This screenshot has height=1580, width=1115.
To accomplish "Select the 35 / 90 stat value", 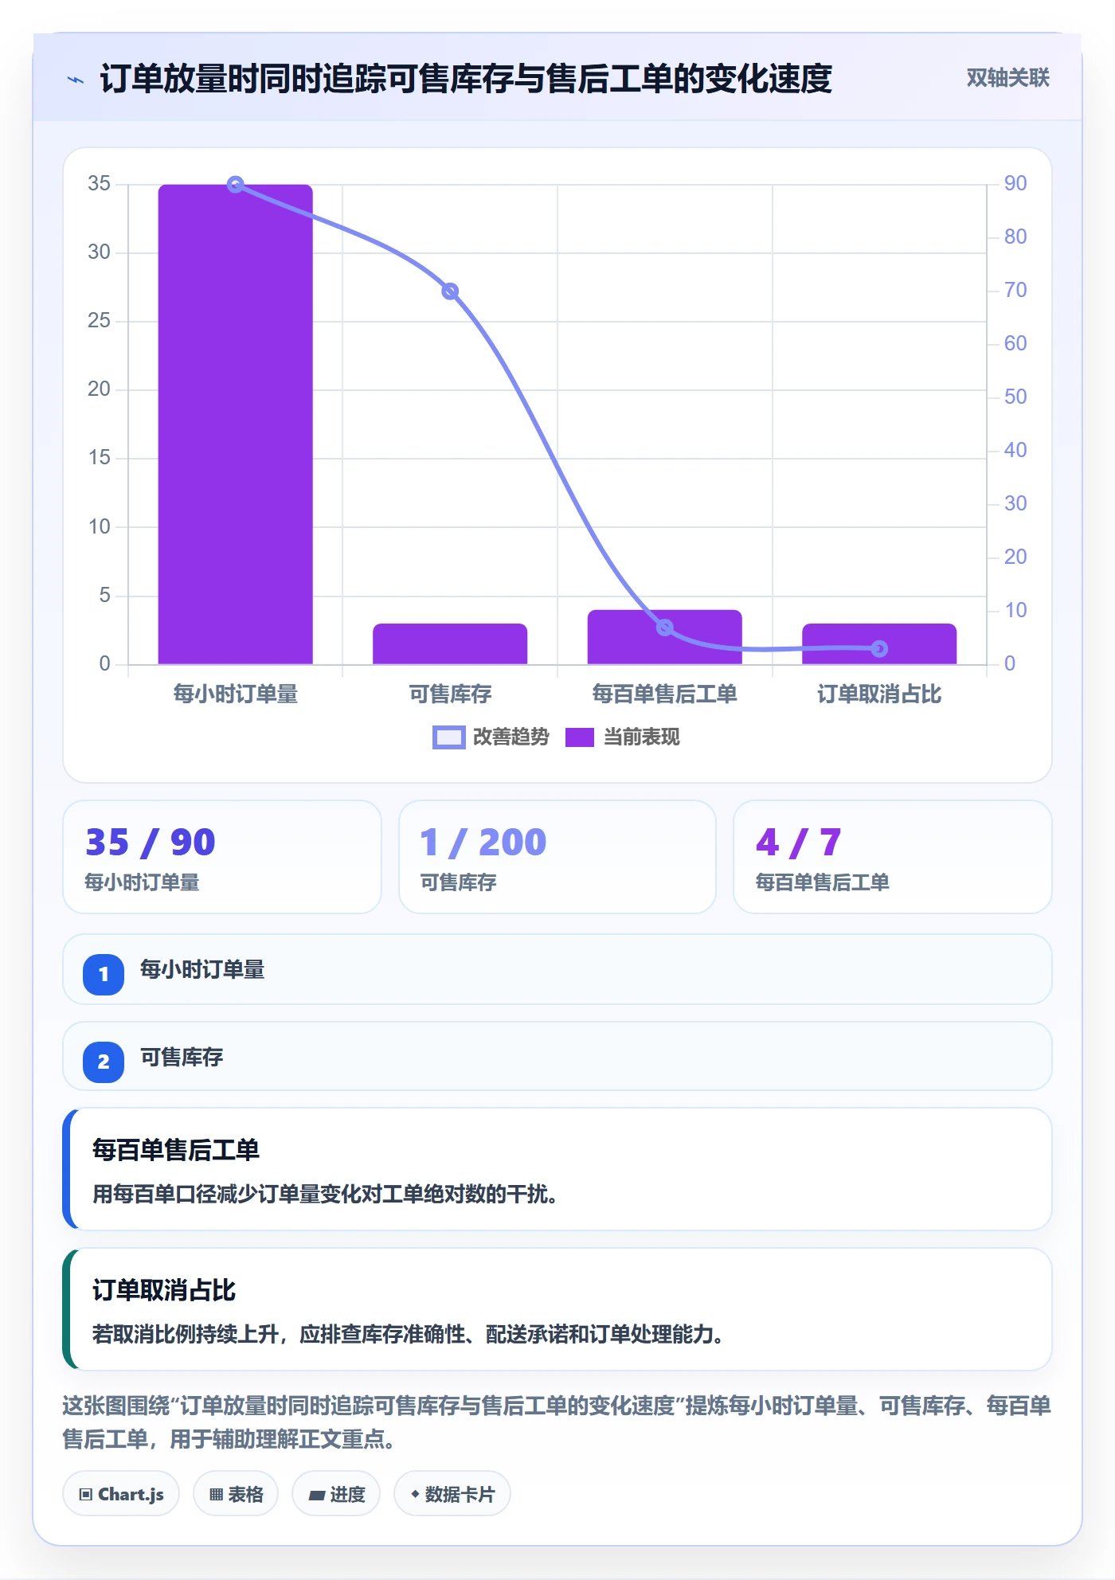I will coord(151,843).
